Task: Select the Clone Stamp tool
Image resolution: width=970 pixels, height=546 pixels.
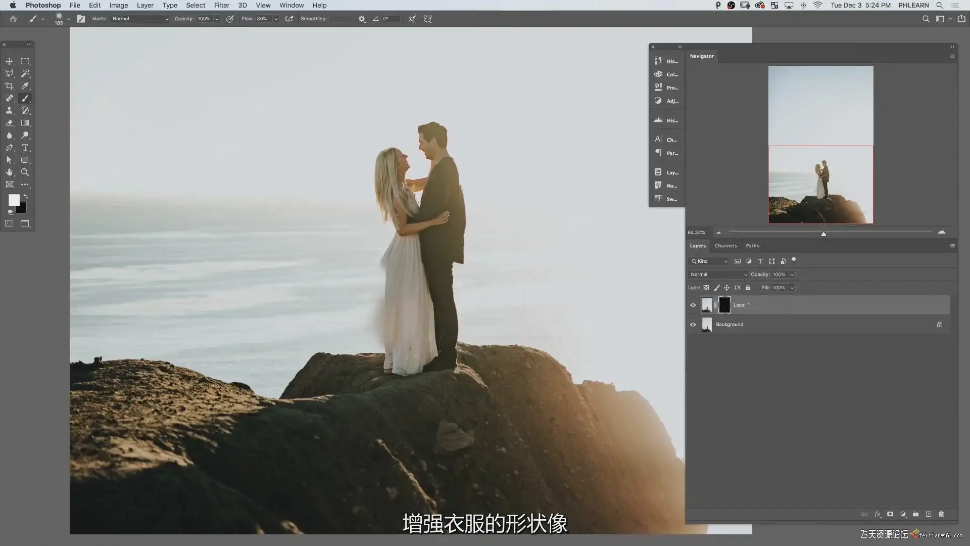Action: tap(9, 111)
